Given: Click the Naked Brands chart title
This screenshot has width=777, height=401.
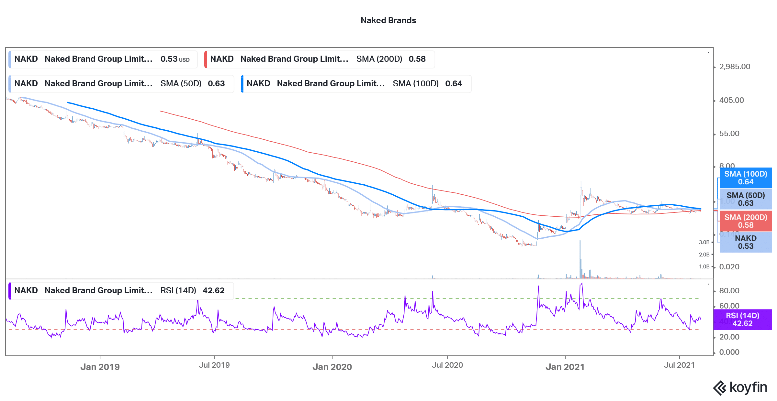Looking at the screenshot, I should [388, 20].
